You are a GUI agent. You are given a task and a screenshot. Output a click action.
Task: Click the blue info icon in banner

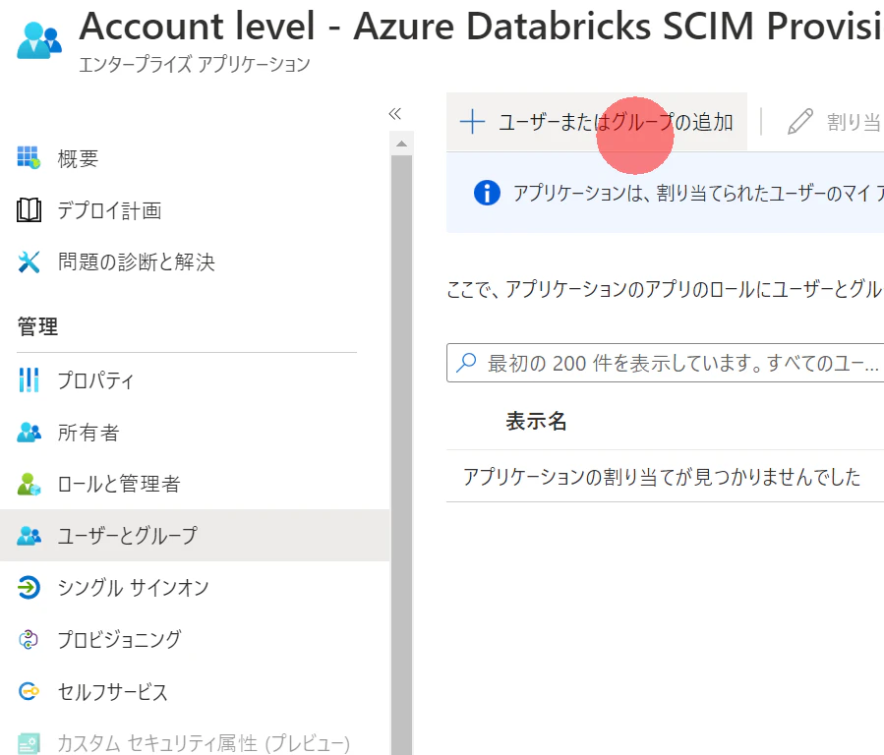(x=487, y=193)
